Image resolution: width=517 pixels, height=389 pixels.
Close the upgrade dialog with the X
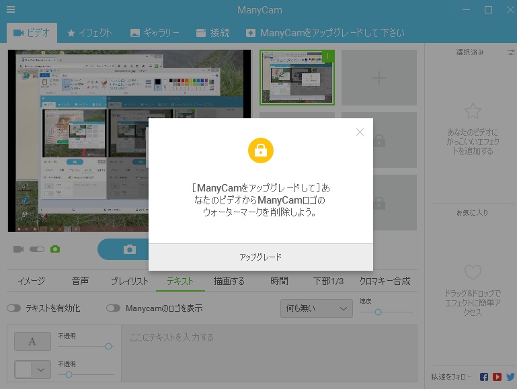point(360,132)
